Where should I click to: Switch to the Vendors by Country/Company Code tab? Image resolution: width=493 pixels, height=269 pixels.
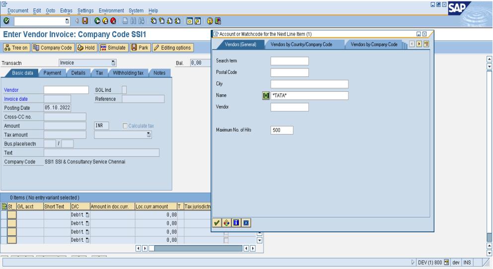click(x=301, y=44)
